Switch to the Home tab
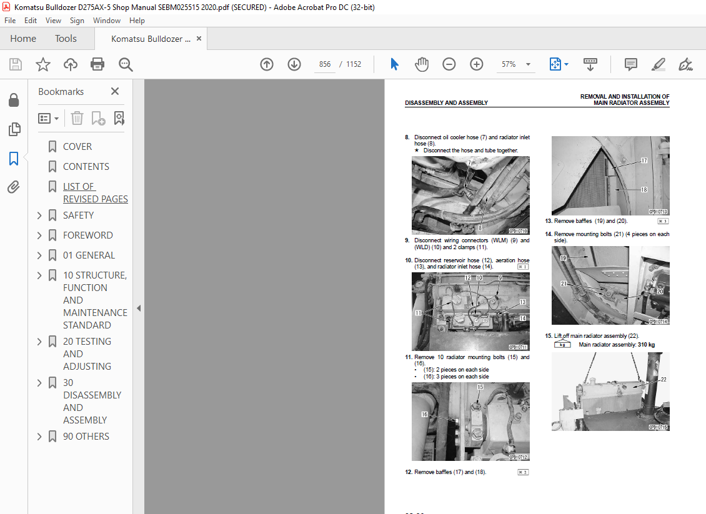The width and height of the screenshot is (706, 514). point(23,39)
